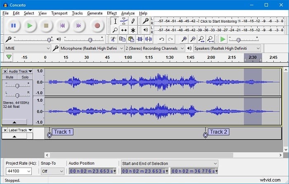Image resolution: width=289 pixels, height=184 pixels.
Task: Begin recording with the Record button
Action: [97, 26]
